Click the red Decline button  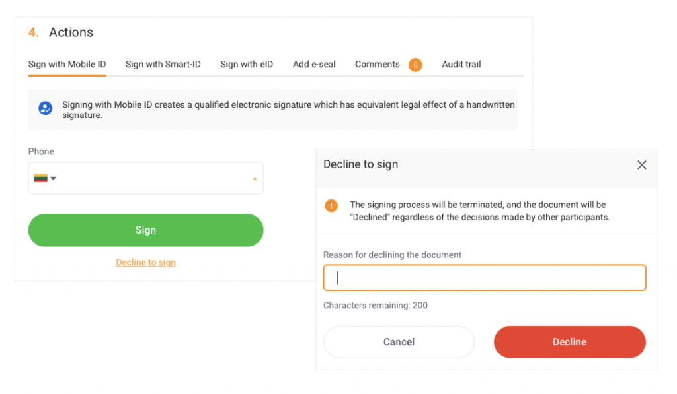pos(569,342)
